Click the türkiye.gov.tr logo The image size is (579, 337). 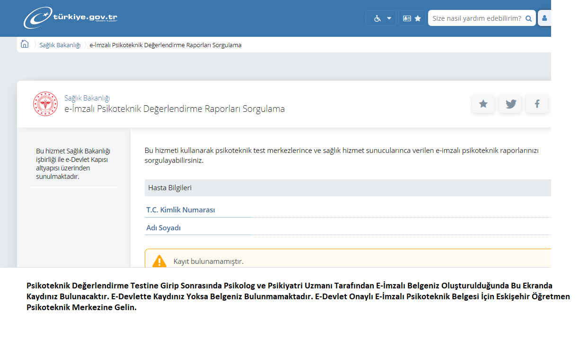pos(70,18)
